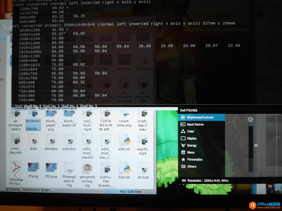Switch to Shell No. 4 terminal tab
This screenshot has height=211, width=282.
70,106
